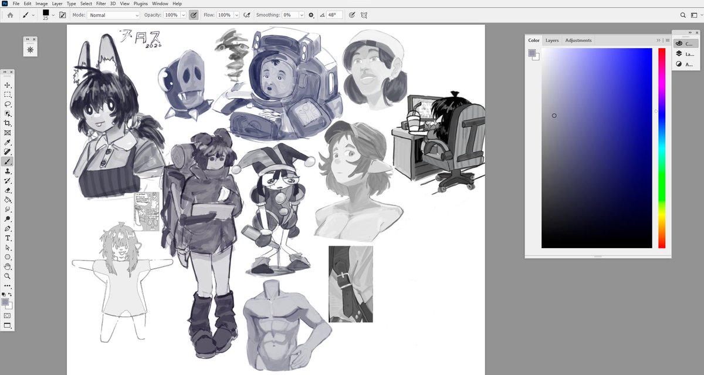
Task: Open the search icon at top right
Action: click(x=683, y=15)
